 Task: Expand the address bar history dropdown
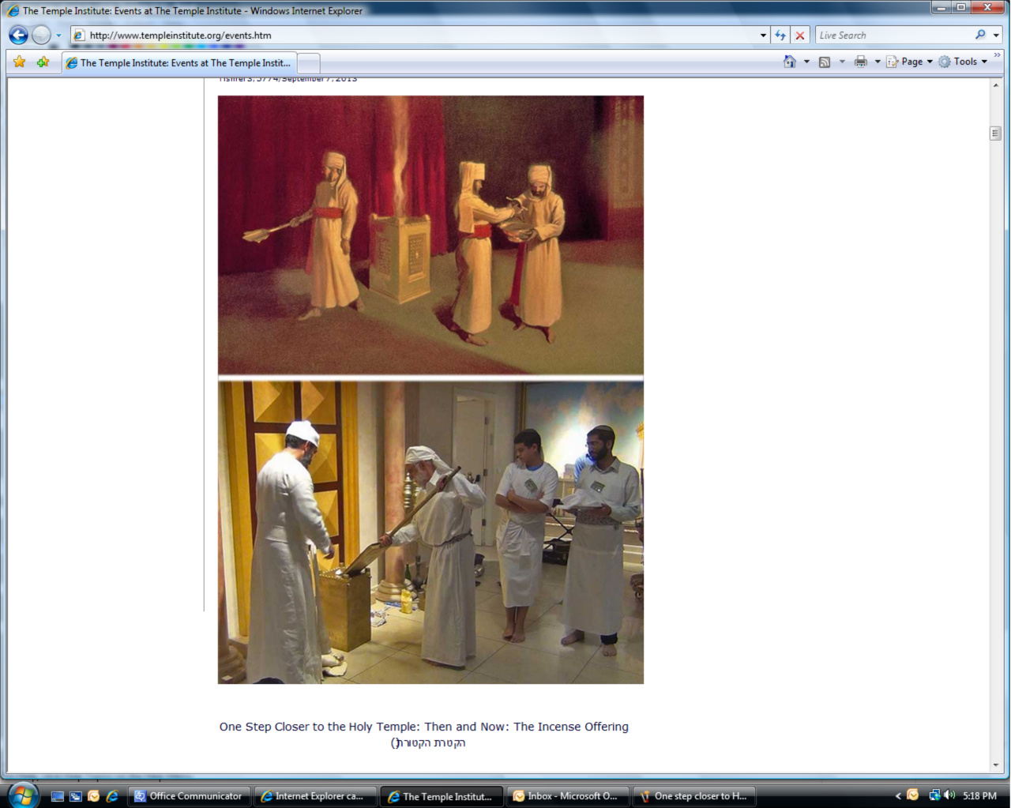coord(763,36)
